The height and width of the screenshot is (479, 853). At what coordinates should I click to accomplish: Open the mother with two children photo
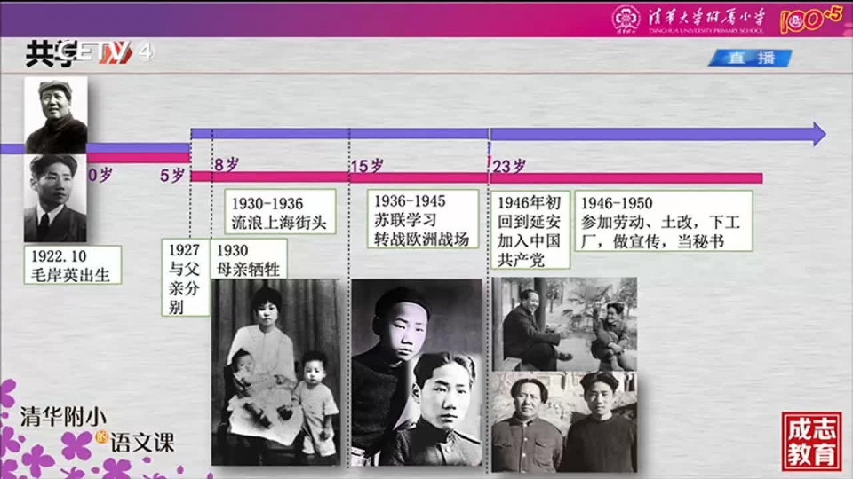click(x=276, y=372)
